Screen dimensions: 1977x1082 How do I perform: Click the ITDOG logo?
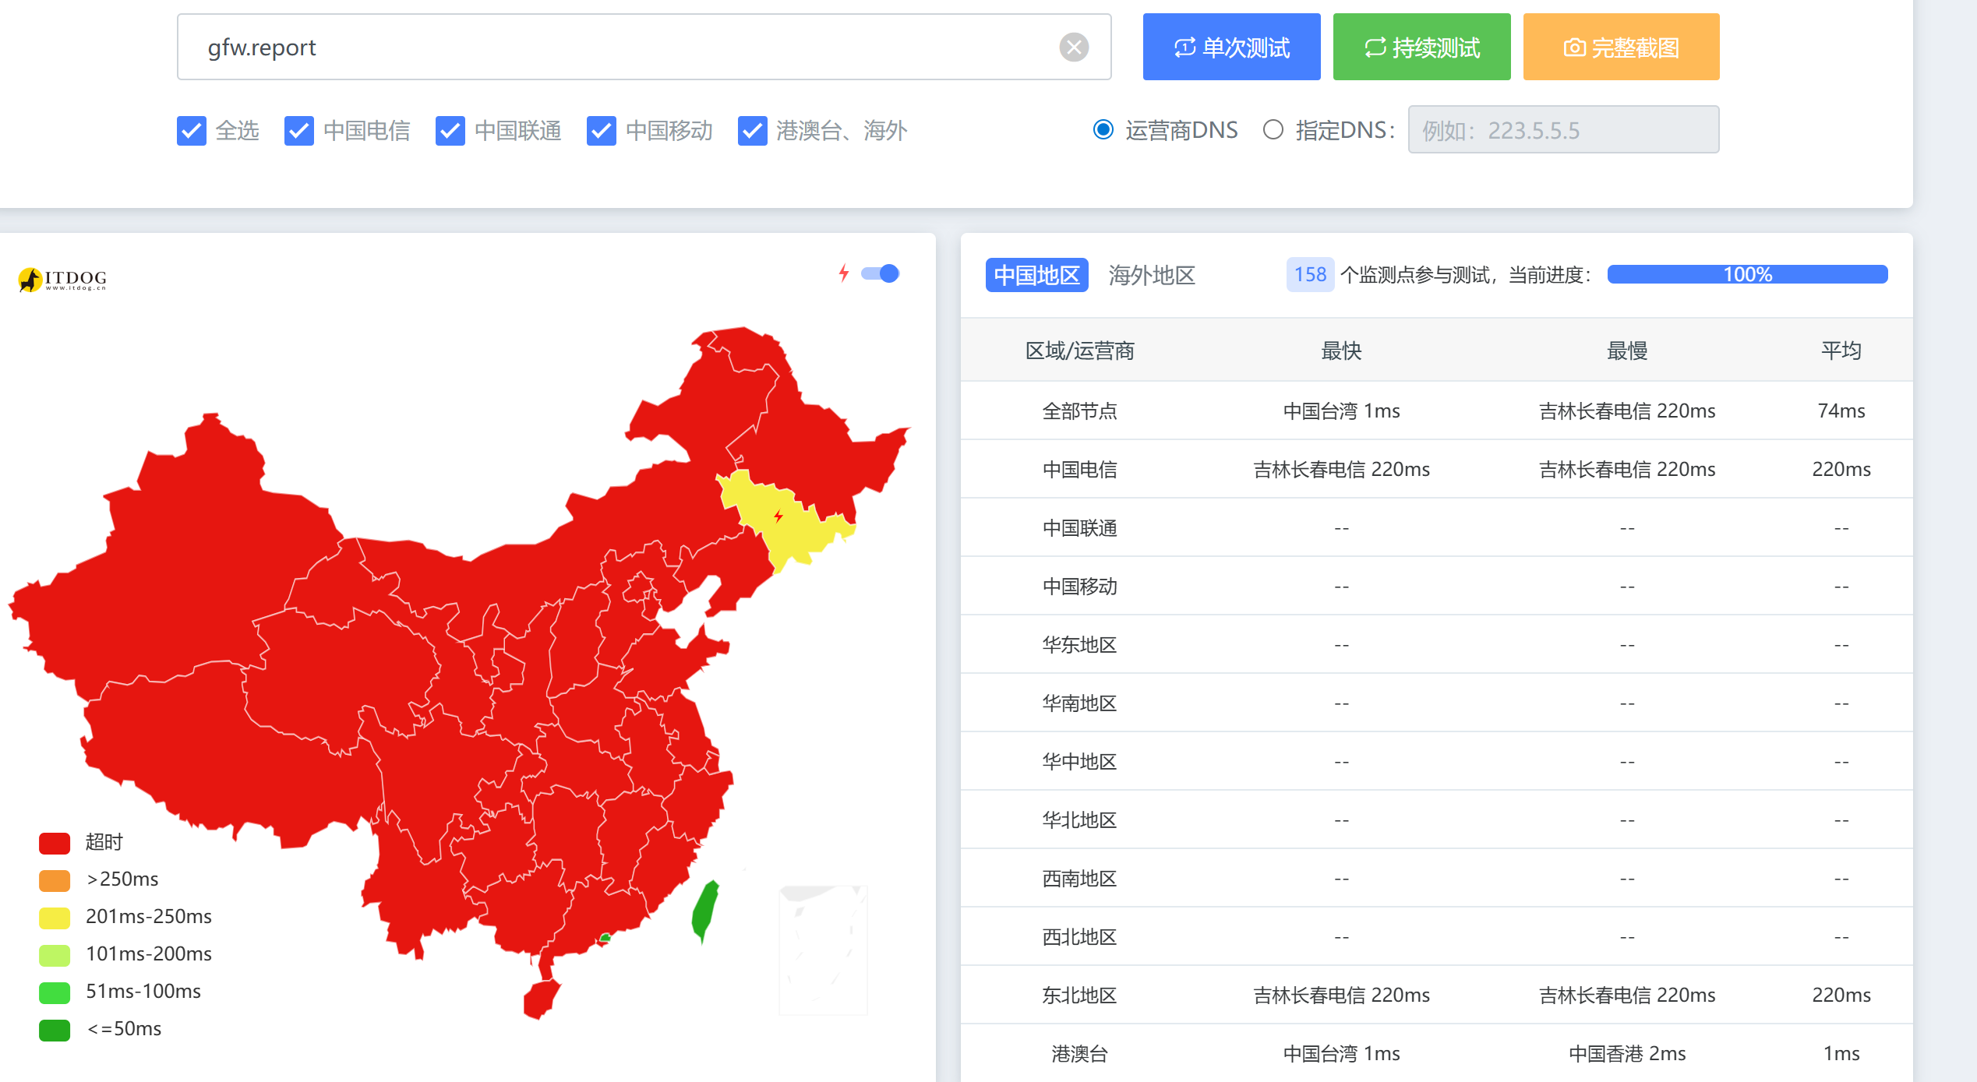[x=62, y=279]
